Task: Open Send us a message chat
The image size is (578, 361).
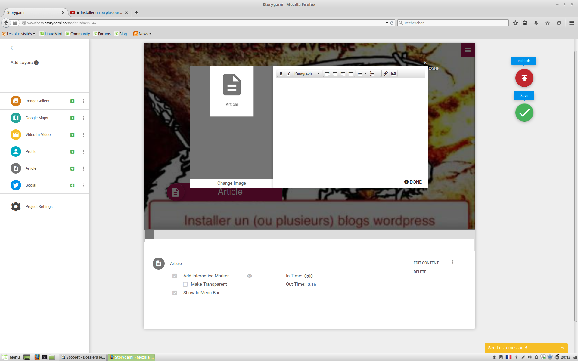Action: coord(526,348)
